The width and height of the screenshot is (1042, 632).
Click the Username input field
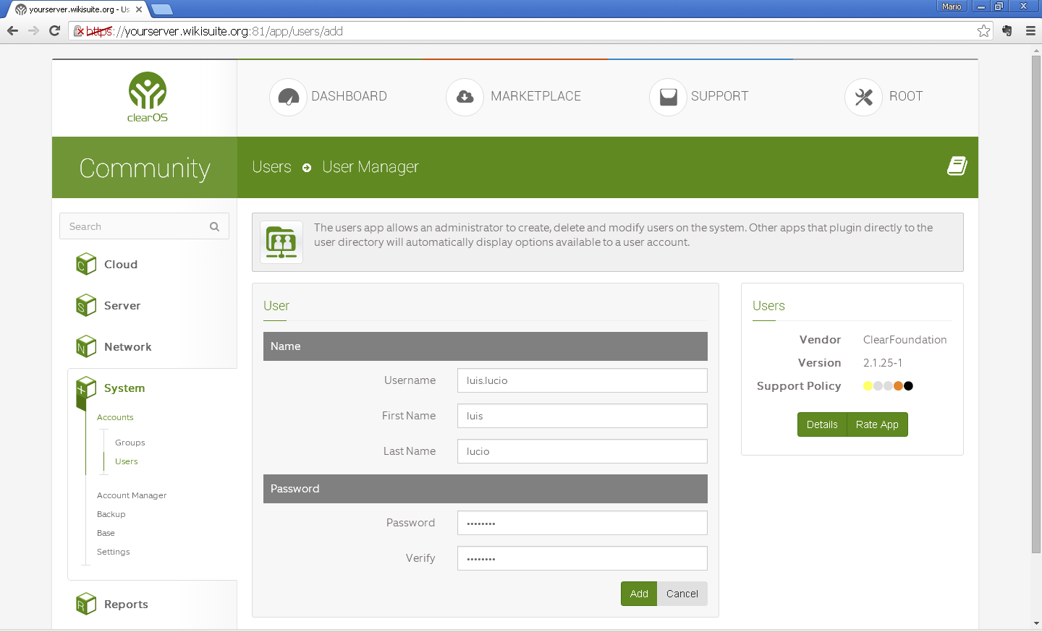coord(582,380)
